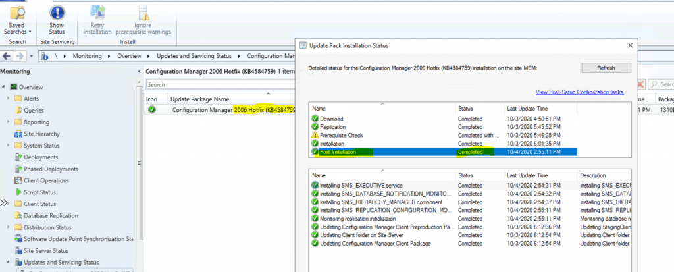Select the Installation step row

[443, 144]
